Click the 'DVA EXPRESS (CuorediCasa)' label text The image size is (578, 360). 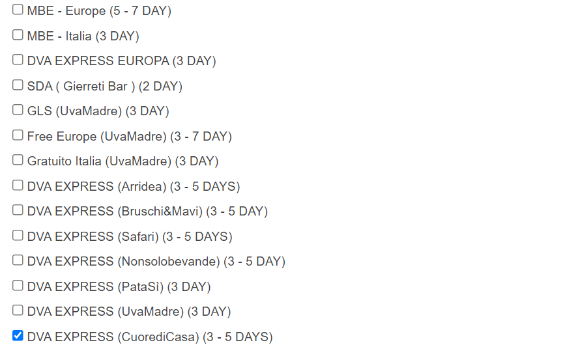point(113,337)
